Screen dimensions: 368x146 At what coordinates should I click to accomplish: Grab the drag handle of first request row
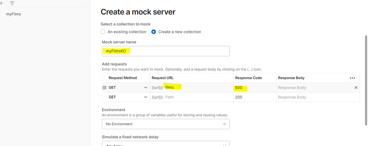coord(105,88)
